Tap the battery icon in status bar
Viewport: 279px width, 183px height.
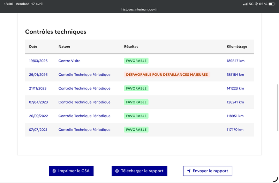pos(272,4)
